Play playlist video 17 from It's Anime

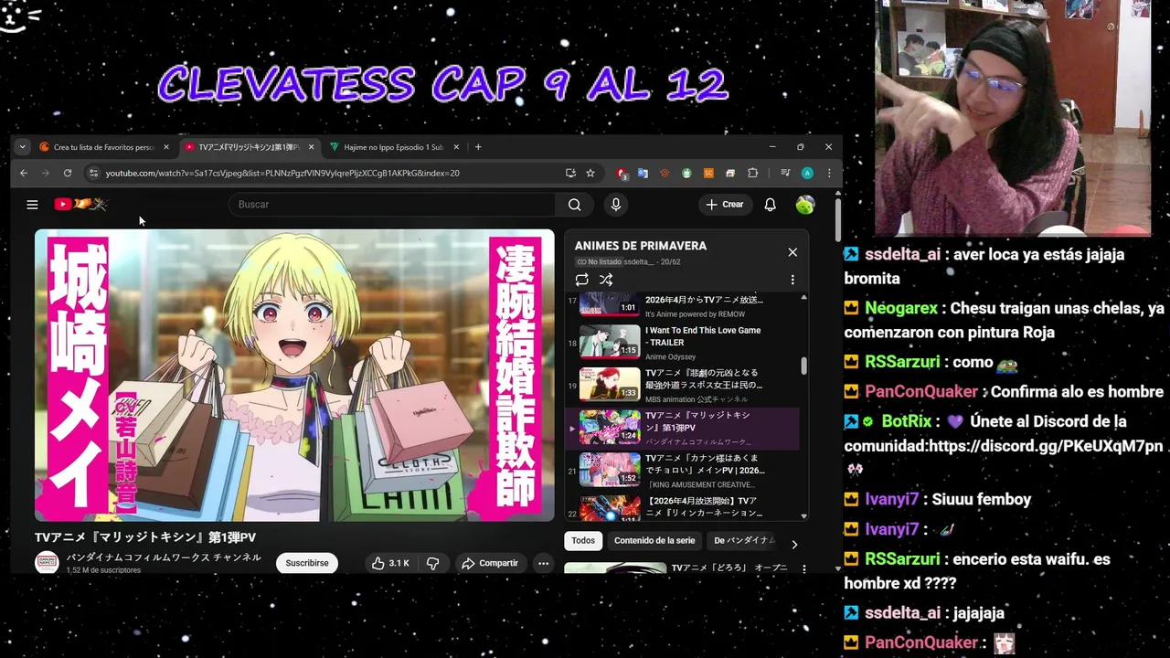point(682,305)
